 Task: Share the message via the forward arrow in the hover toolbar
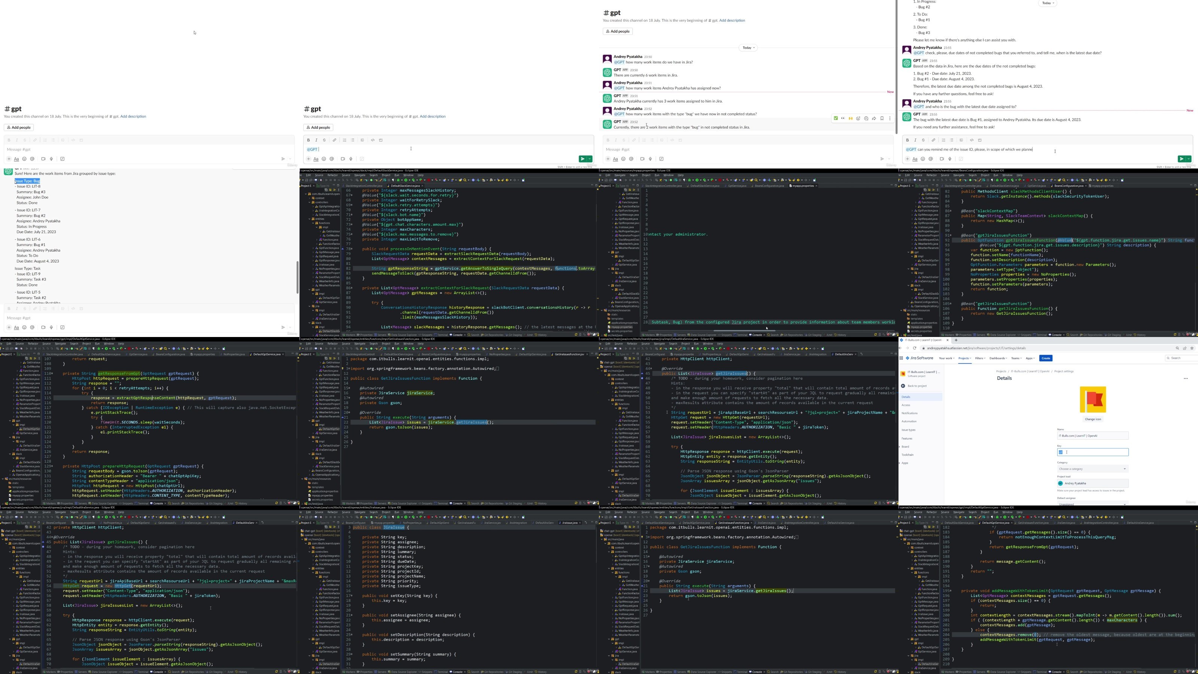point(874,118)
